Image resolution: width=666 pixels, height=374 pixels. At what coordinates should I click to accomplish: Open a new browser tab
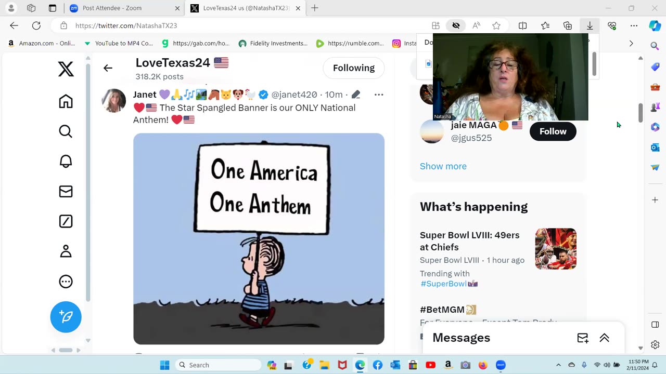click(x=315, y=8)
